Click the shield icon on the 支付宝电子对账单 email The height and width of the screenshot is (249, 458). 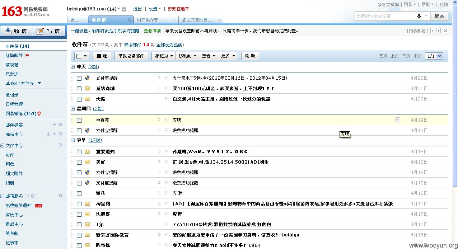(x=87, y=78)
